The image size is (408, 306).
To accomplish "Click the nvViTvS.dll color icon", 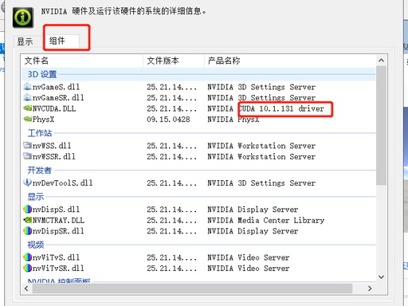I will [27, 257].
